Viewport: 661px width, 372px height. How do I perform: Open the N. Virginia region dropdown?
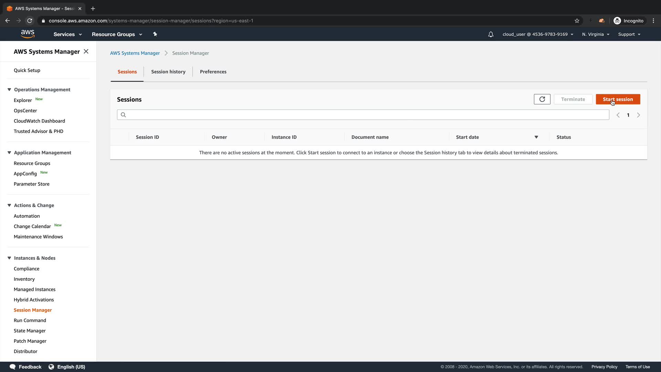(596, 34)
